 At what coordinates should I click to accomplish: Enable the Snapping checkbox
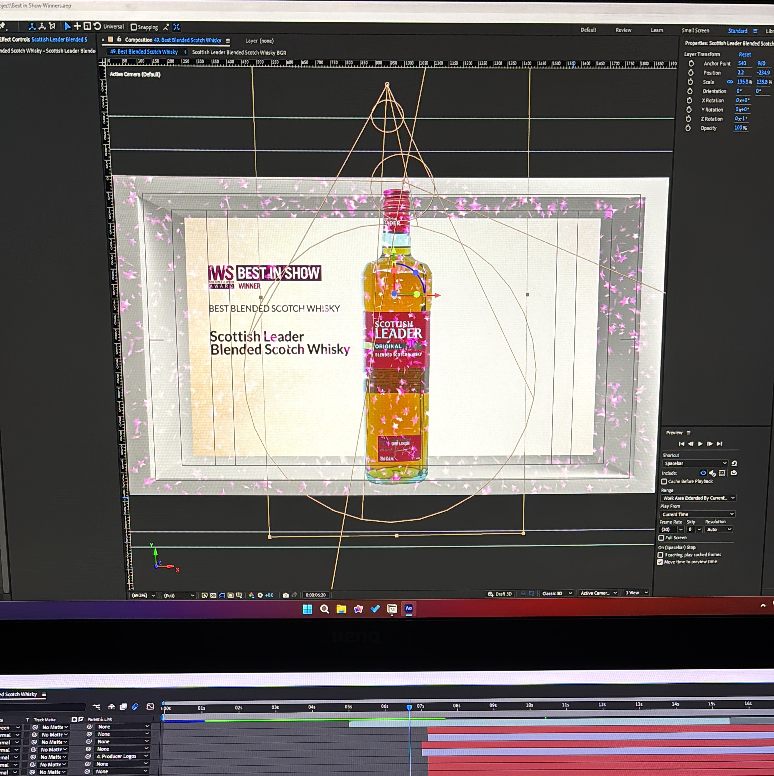(134, 27)
